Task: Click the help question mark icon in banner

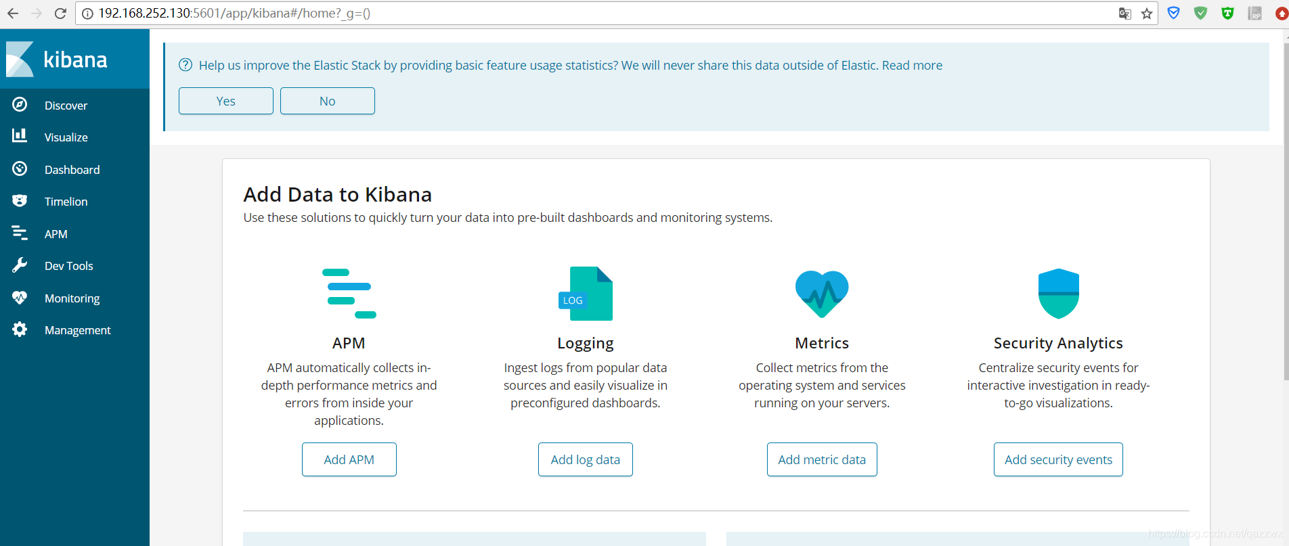Action: (185, 65)
